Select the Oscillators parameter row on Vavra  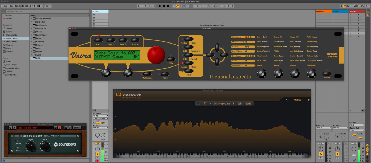point(243,37)
